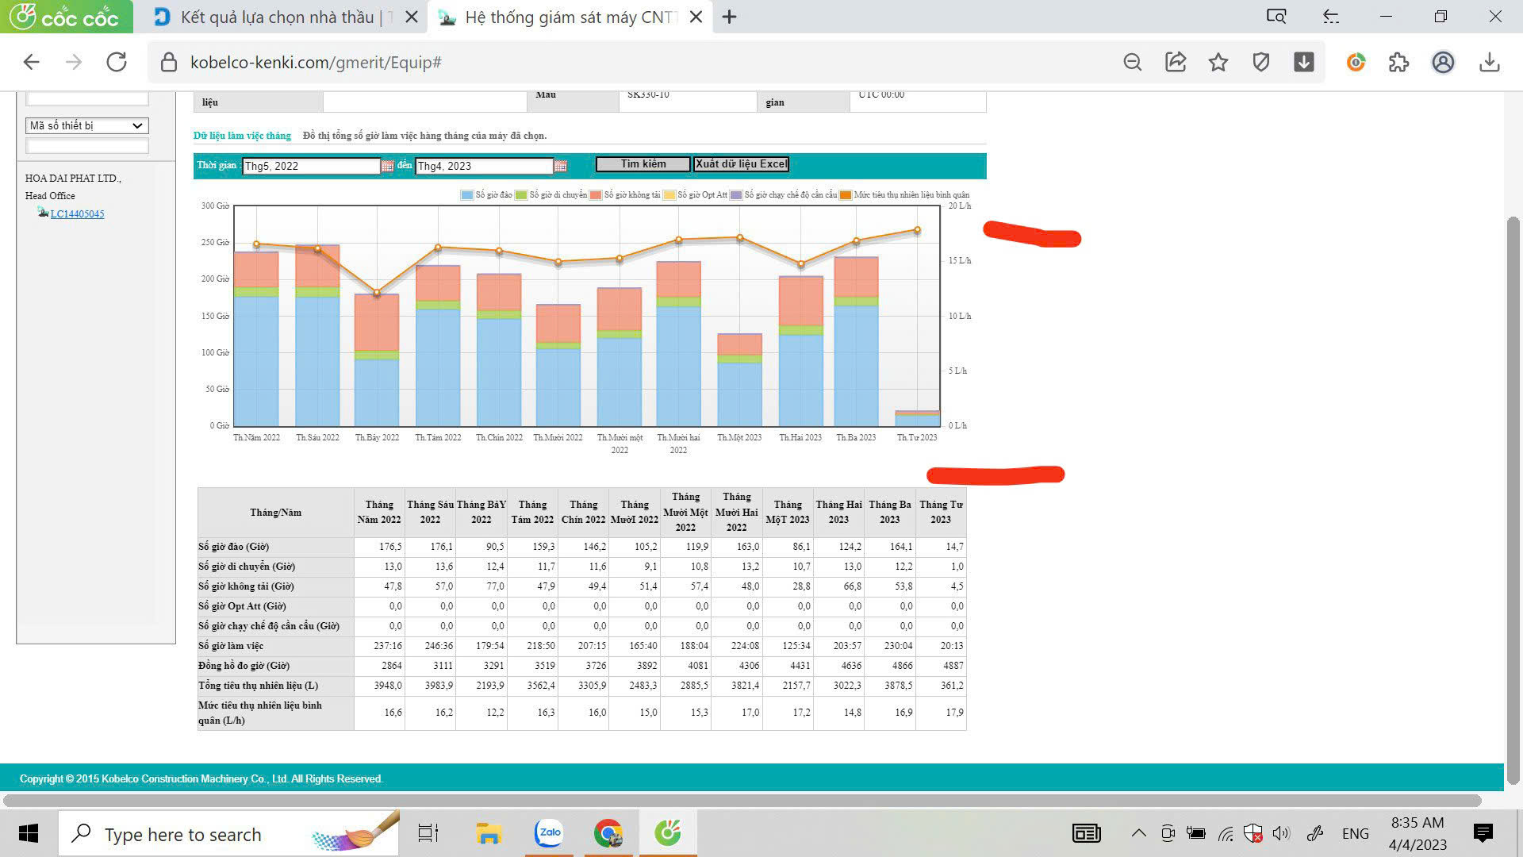Expand the 'Mã số thiết bị' dropdown
The image size is (1523, 857).
[x=87, y=125]
